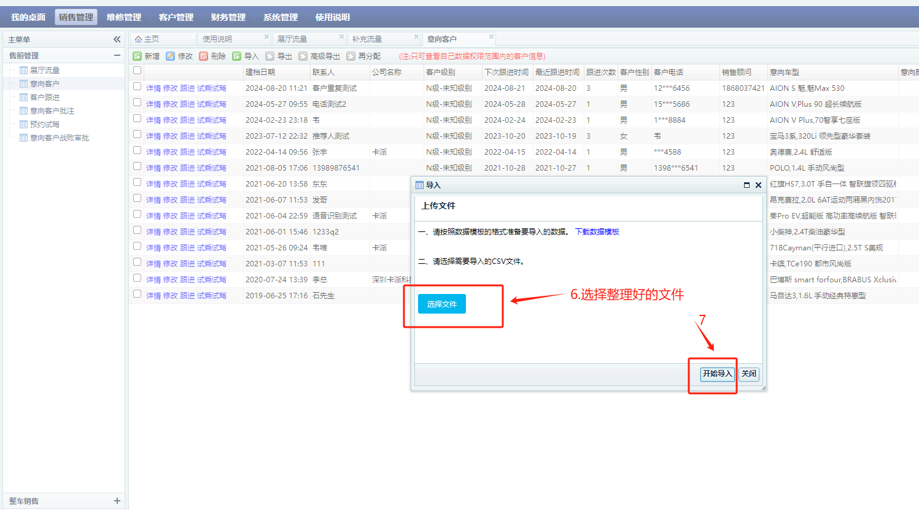This screenshot has height=510, width=919.
Task: Expand the 整车销售 section
Action: point(117,501)
